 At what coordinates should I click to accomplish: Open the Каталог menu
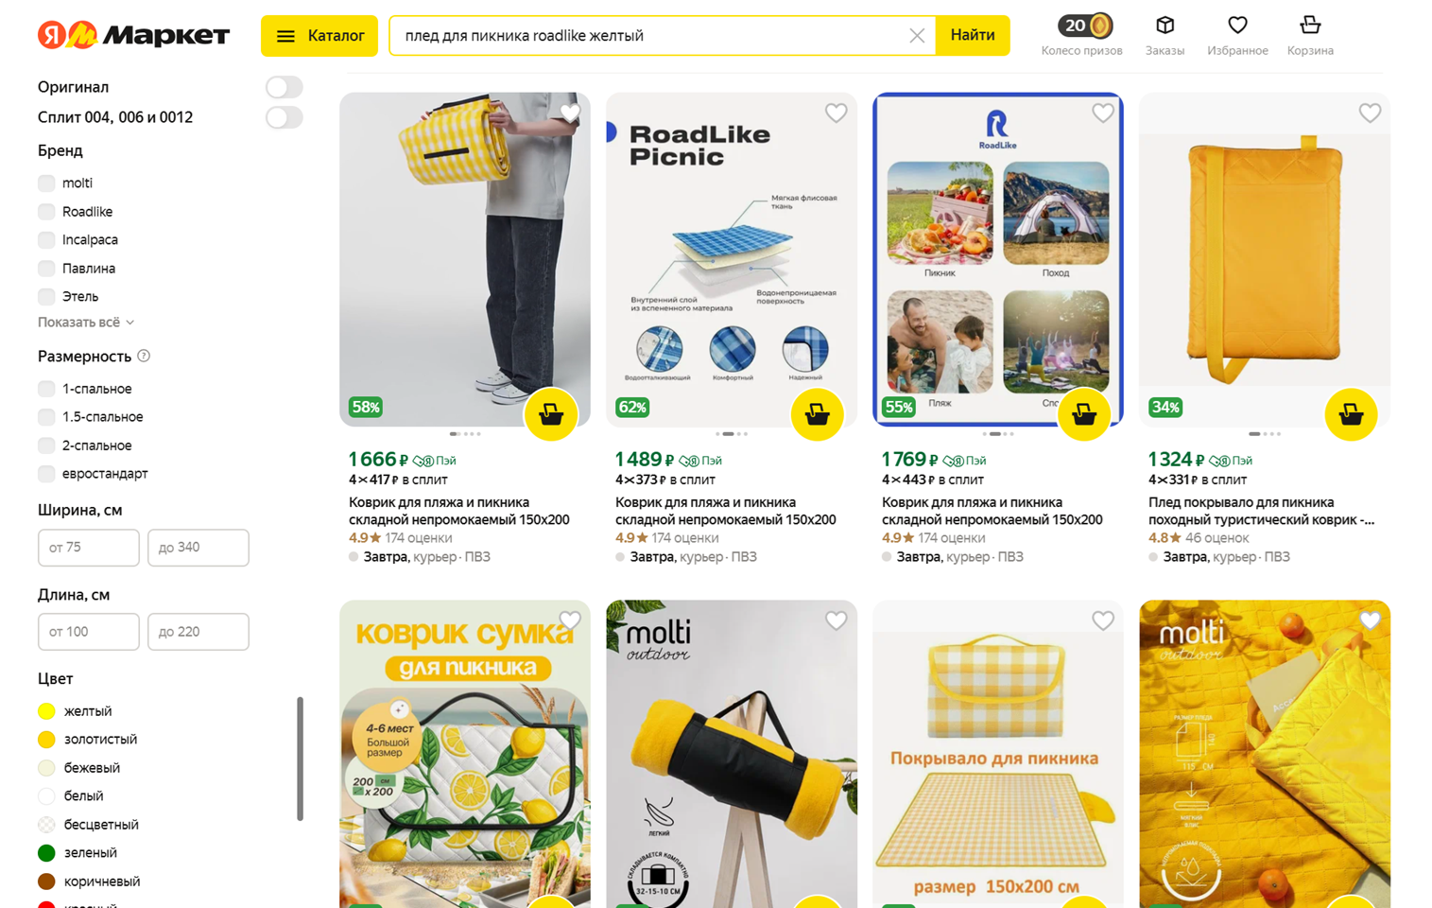319,36
